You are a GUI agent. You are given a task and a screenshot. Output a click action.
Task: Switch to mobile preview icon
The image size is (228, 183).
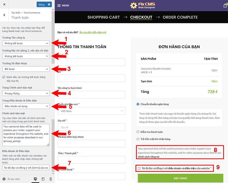tap(50, 179)
